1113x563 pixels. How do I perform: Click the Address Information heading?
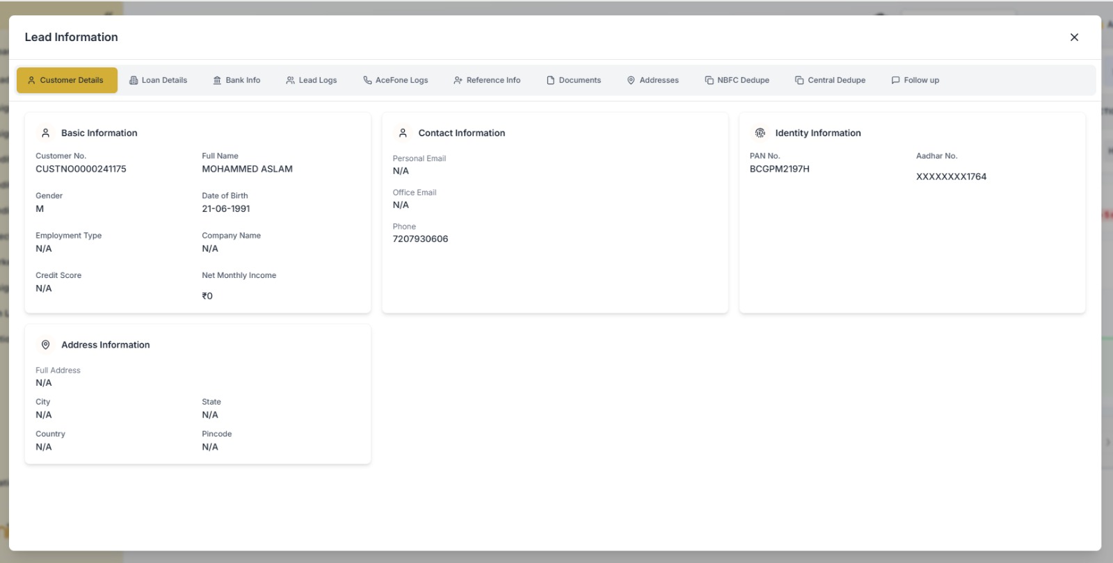105,345
